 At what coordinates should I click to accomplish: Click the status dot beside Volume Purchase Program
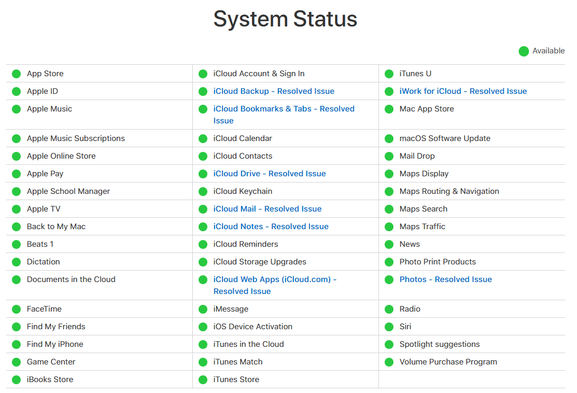[x=389, y=362]
